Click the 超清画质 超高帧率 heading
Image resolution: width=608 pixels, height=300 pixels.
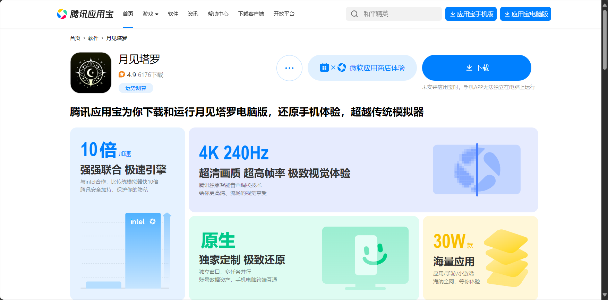pyautogui.click(x=275, y=173)
